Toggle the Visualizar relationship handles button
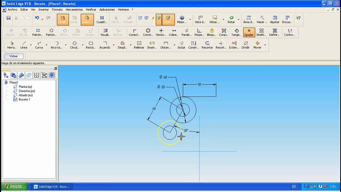 [x=105, y=32]
